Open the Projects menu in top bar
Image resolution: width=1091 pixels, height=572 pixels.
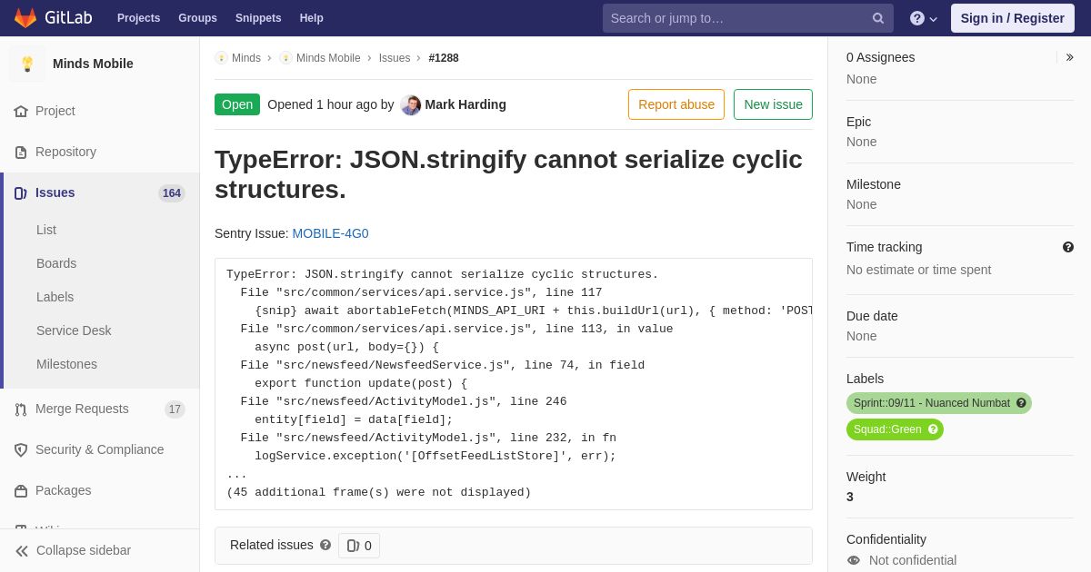(x=138, y=18)
